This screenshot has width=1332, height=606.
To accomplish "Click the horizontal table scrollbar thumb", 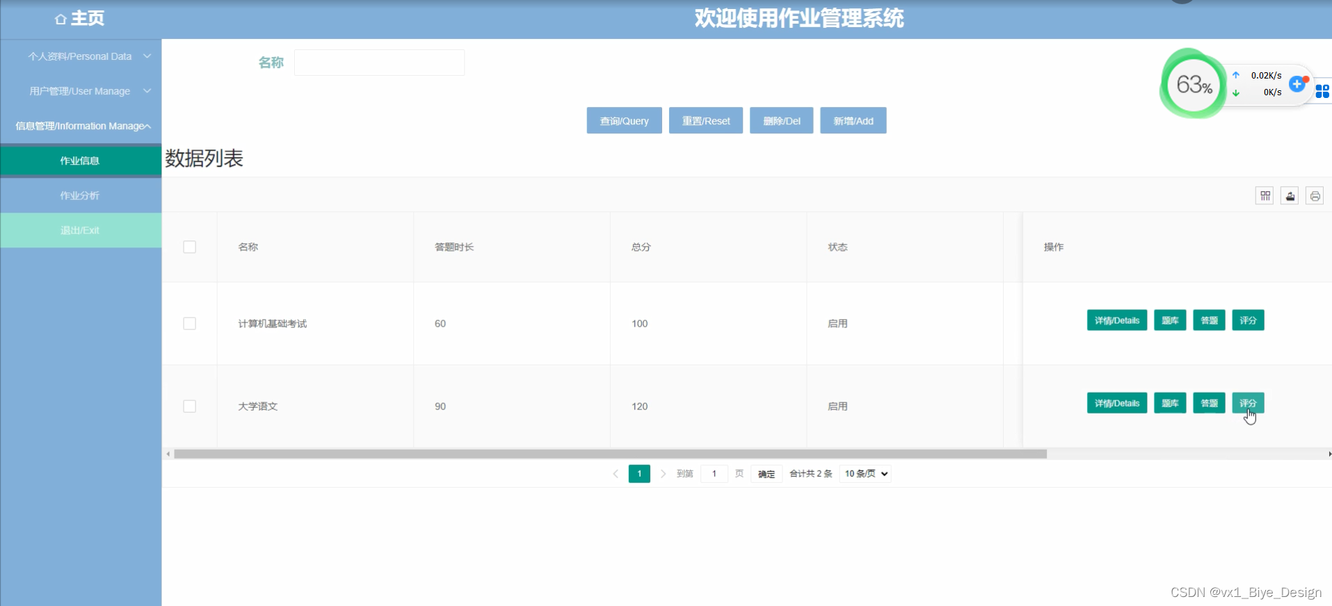I will click(610, 454).
